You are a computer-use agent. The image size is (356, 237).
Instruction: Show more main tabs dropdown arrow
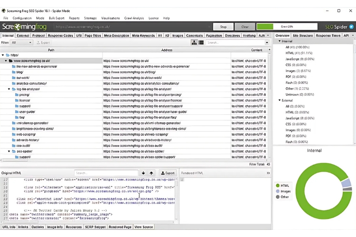tap(268, 36)
